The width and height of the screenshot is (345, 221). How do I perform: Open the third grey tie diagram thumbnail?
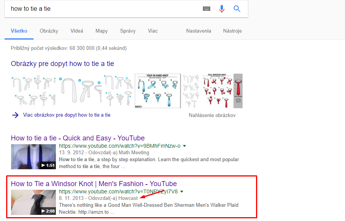tap(118, 91)
